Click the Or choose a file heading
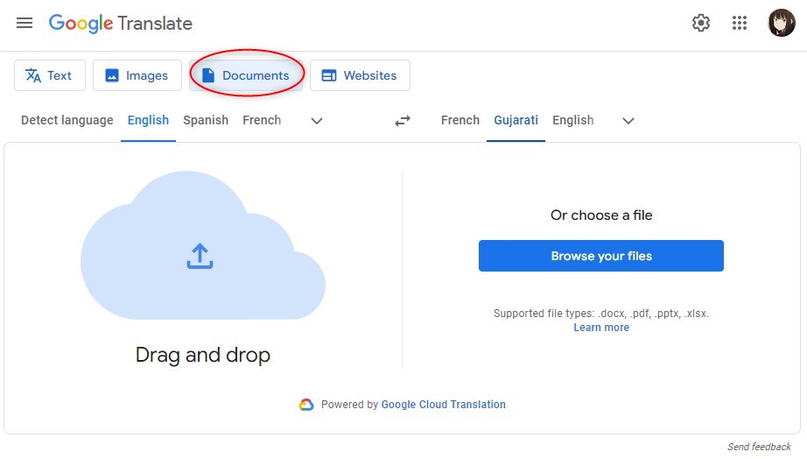 click(601, 215)
